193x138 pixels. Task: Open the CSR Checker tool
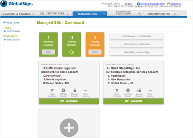[14, 31]
